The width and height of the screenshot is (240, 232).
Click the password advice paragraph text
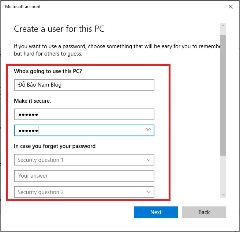point(117,50)
